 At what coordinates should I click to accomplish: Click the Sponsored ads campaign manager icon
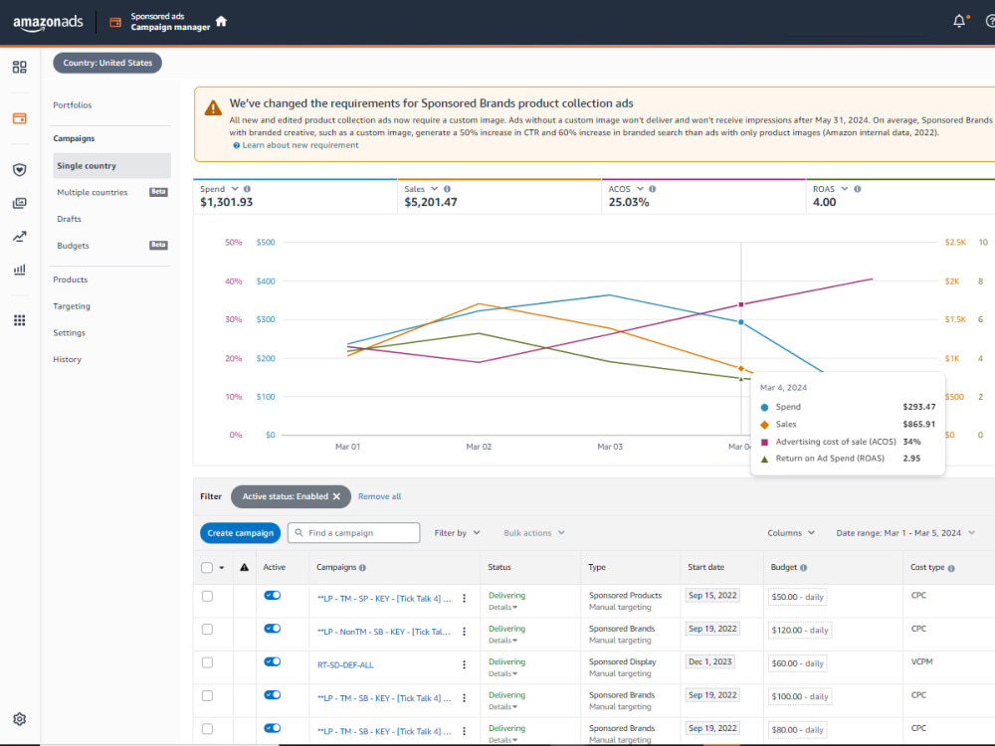pyautogui.click(x=114, y=22)
